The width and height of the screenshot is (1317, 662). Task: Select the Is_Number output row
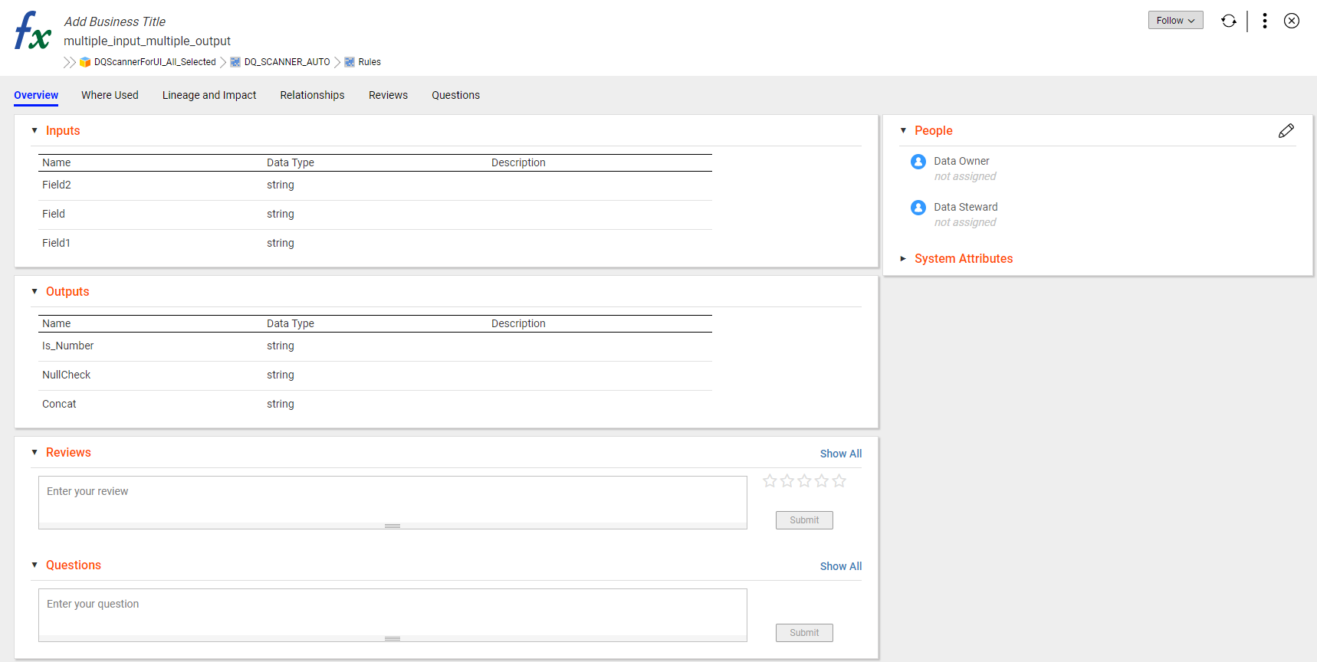click(x=375, y=346)
